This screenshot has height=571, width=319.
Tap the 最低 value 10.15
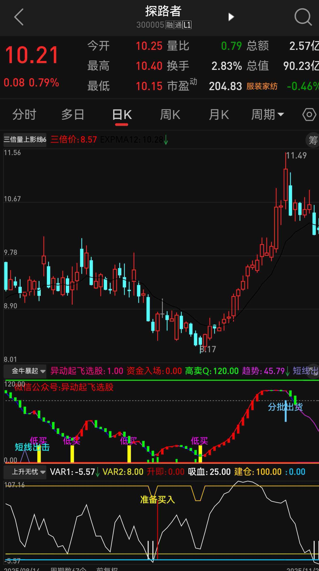click(x=149, y=86)
